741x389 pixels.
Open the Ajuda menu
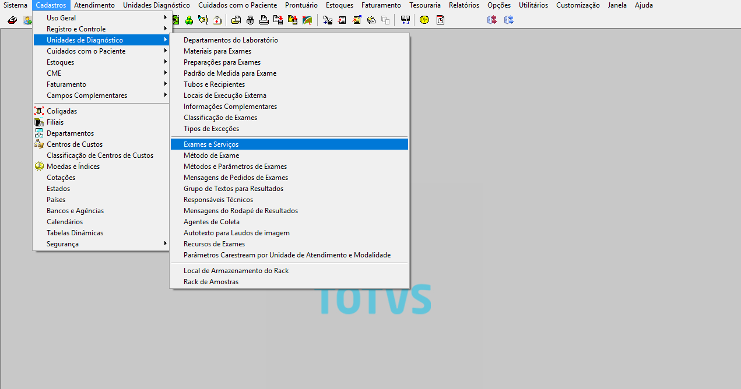(x=644, y=5)
